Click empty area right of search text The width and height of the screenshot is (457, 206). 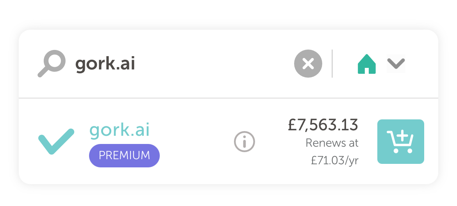(x=215, y=64)
